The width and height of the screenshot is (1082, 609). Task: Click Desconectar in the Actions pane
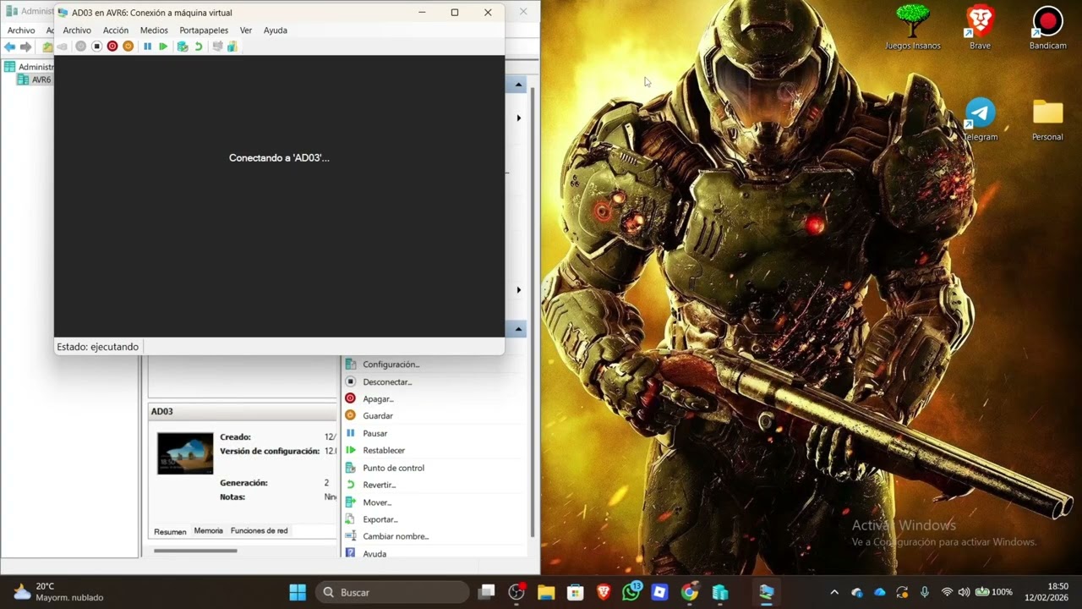(x=387, y=382)
